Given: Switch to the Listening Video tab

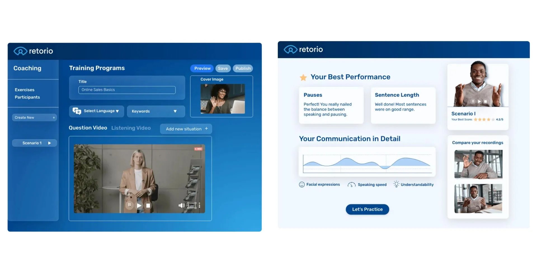Looking at the screenshot, I should coord(131,128).
